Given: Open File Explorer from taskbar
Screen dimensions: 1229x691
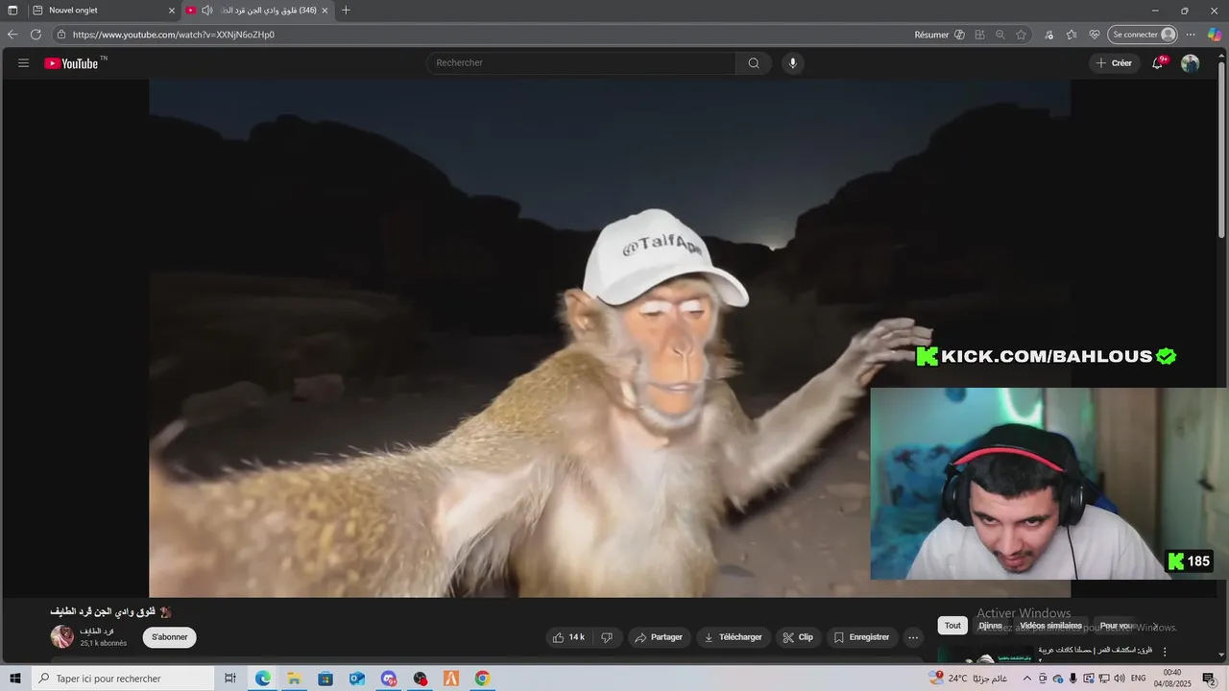Looking at the screenshot, I should (294, 679).
